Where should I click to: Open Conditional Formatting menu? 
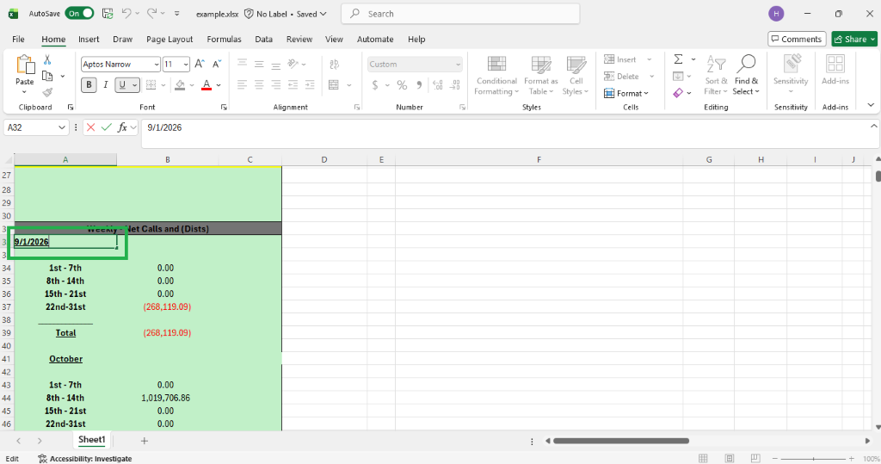[x=496, y=76]
